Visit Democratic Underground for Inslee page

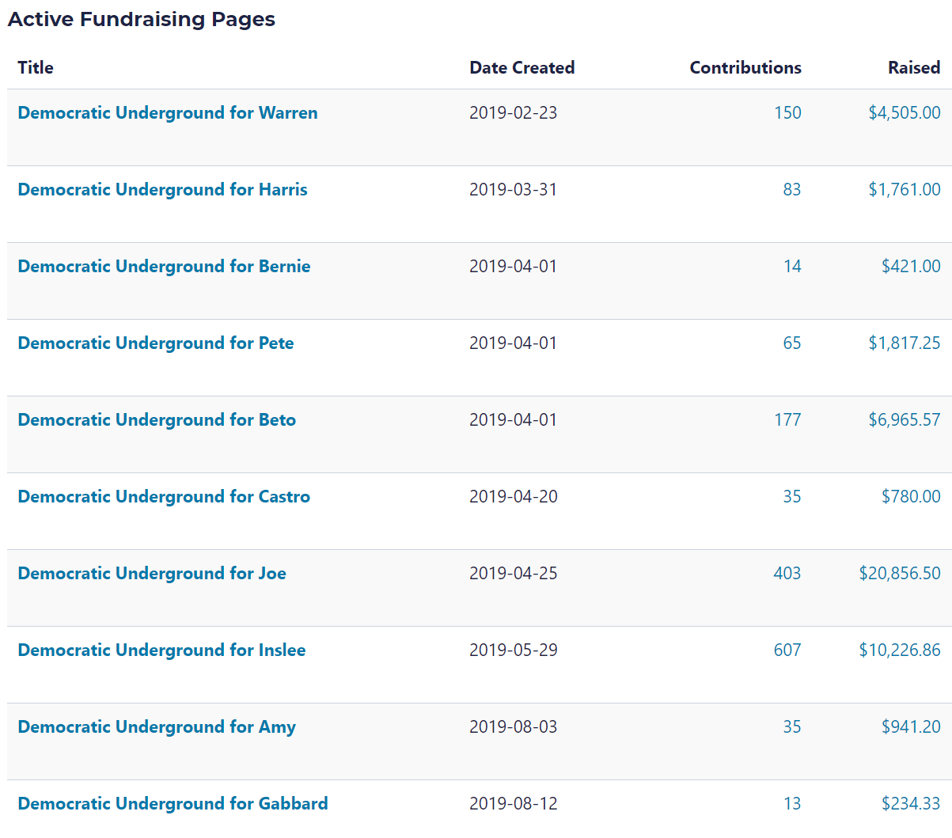161,650
